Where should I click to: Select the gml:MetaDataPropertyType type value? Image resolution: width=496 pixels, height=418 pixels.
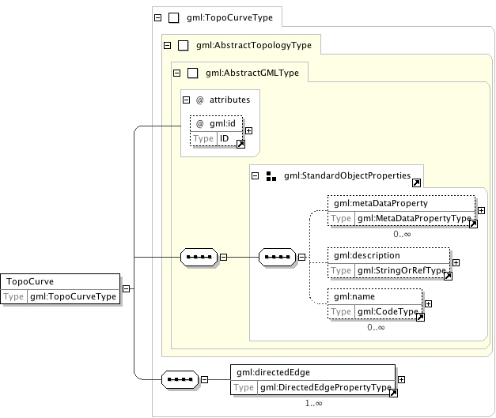[415, 218]
